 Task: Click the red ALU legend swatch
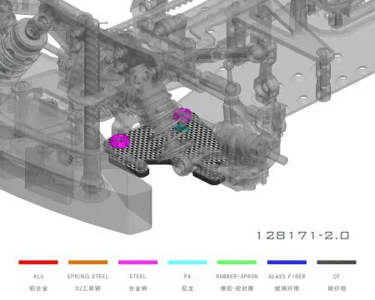(x=38, y=262)
